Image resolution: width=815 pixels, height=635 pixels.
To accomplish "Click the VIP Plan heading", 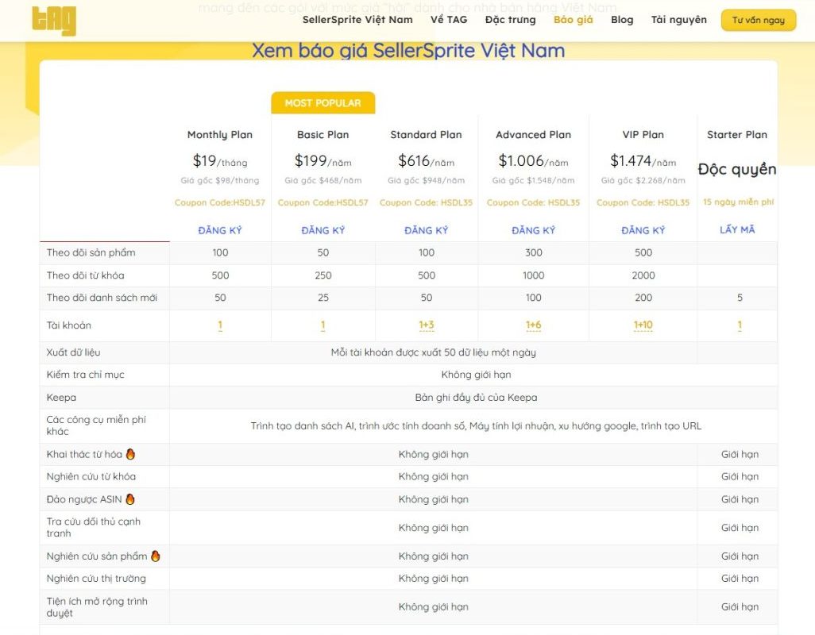I will point(643,134).
